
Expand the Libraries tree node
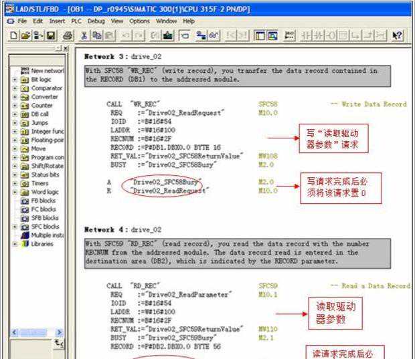(x=15, y=244)
